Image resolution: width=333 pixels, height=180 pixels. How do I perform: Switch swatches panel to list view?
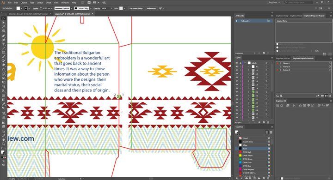[x=266, y=132]
